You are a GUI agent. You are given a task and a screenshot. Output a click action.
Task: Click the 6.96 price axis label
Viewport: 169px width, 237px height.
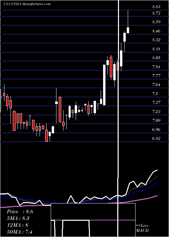pyautogui.click(x=156, y=130)
